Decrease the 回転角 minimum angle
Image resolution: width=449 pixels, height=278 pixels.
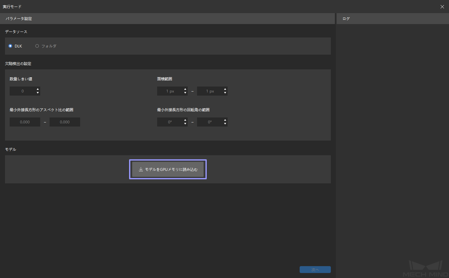pyautogui.click(x=185, y=124)
